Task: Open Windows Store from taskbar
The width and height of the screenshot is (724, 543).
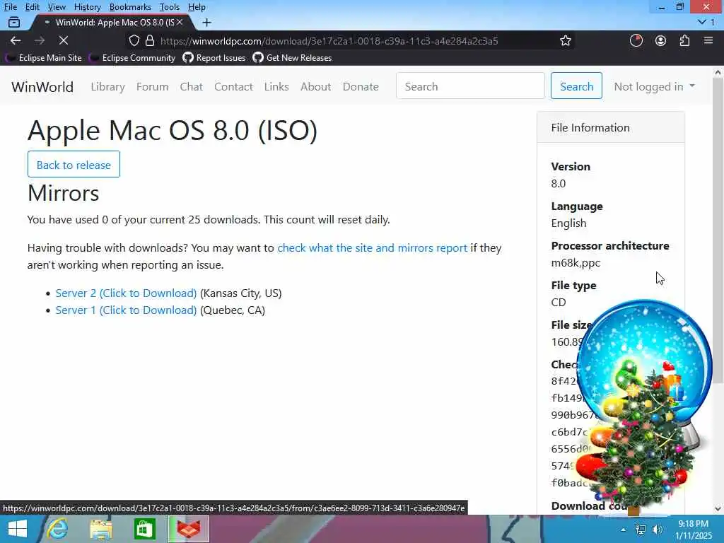Action: (x=144, y=529)
